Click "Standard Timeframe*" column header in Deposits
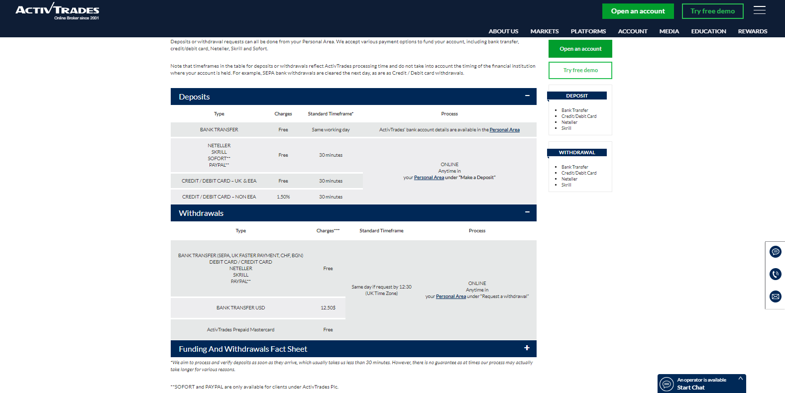 pos(331,114)
